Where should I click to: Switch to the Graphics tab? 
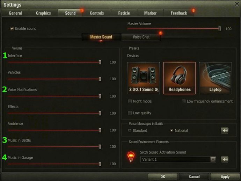pyautogui.click(x=43, y=13)
